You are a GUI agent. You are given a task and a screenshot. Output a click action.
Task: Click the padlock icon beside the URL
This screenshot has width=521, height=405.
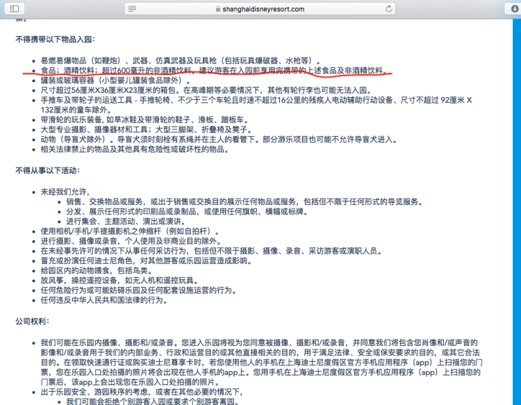point(217,9)
